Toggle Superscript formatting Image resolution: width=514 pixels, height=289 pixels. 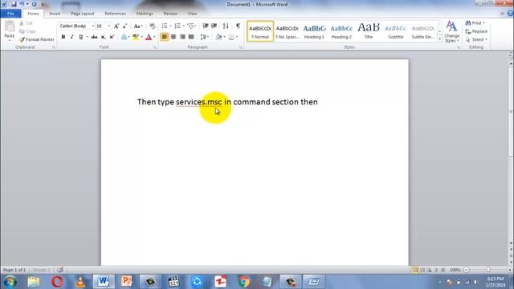[x=112, y=37]
